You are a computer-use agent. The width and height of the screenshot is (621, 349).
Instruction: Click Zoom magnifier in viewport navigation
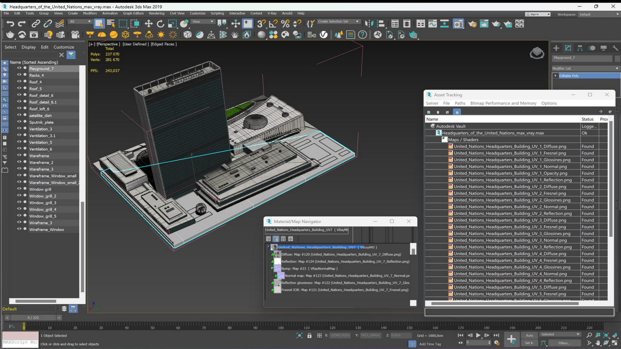[x=589, y=335]
